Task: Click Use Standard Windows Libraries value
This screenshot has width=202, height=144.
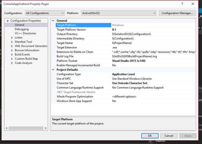Action: 132,79
